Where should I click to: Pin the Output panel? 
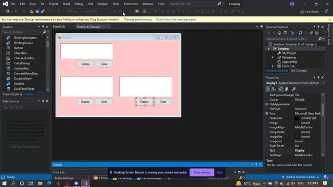(257, 165)
